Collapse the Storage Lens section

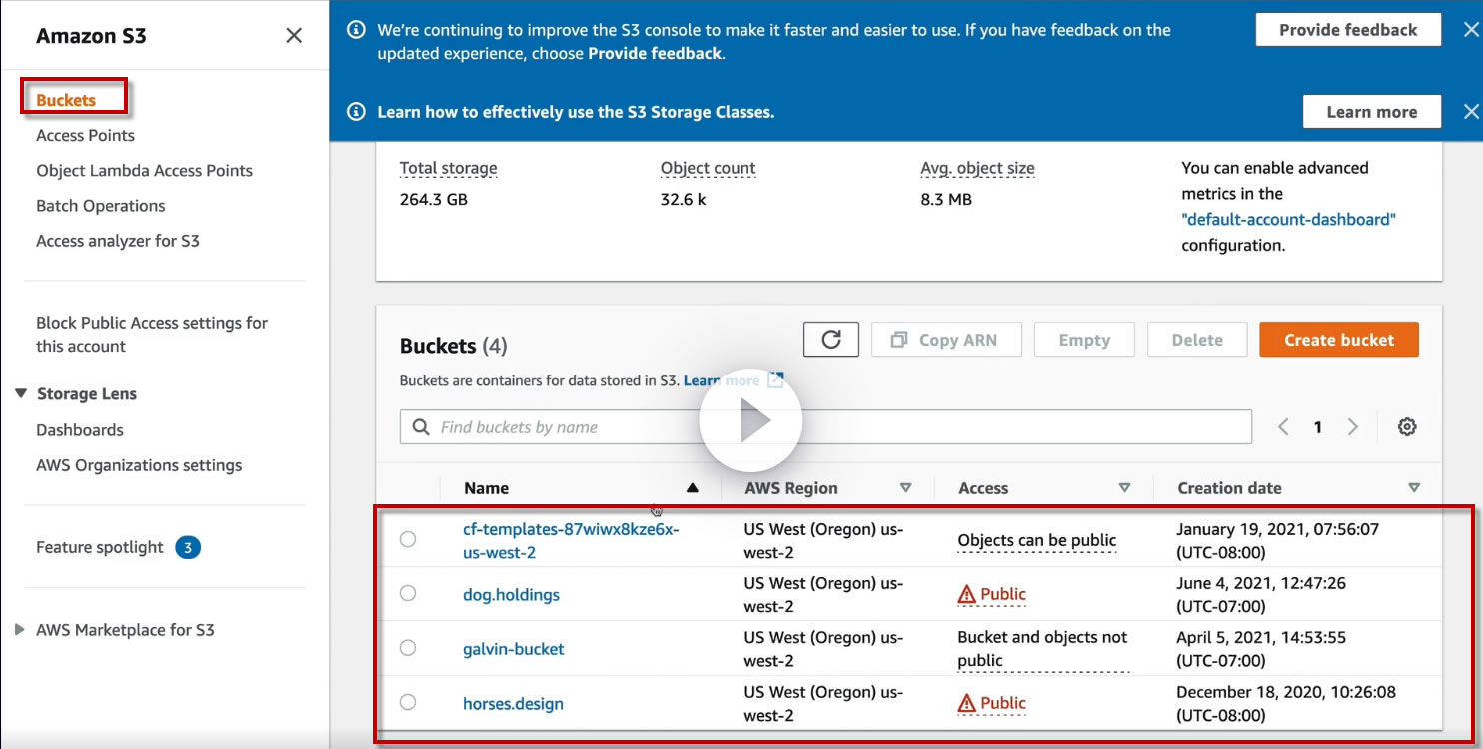[21, 393]
